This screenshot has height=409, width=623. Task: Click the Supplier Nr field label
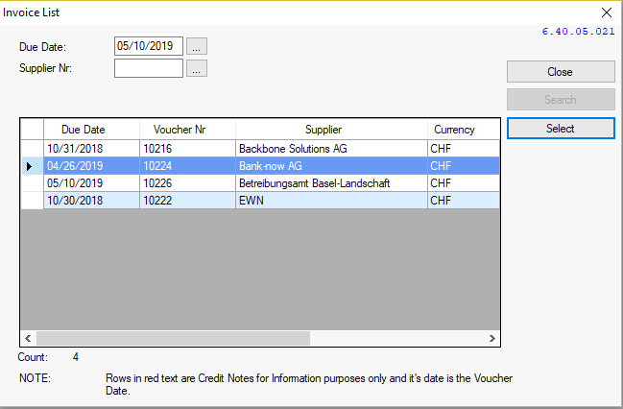[46, 68]
